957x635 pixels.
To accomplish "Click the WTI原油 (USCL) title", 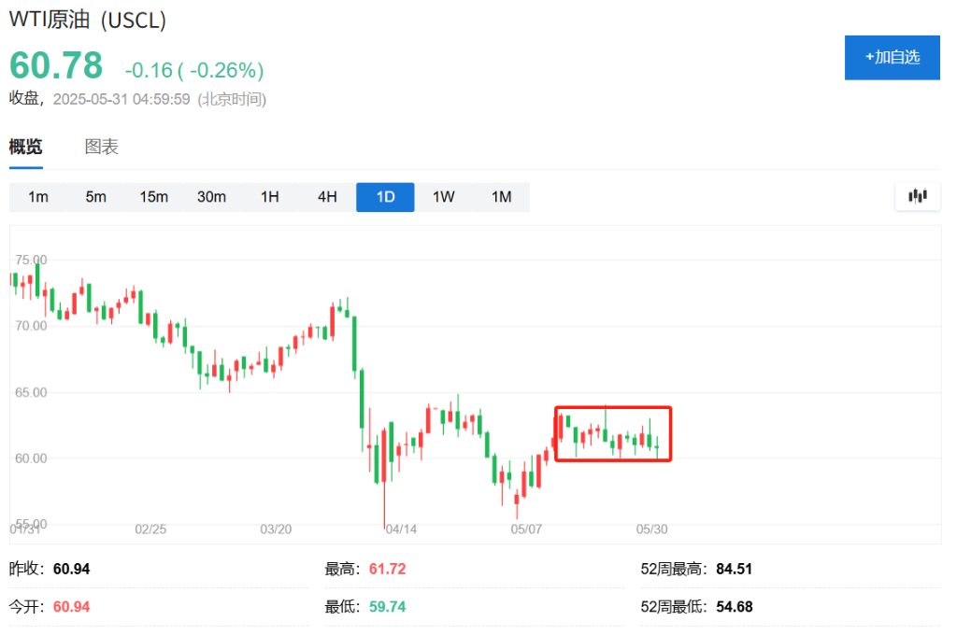I will point(87,19).
